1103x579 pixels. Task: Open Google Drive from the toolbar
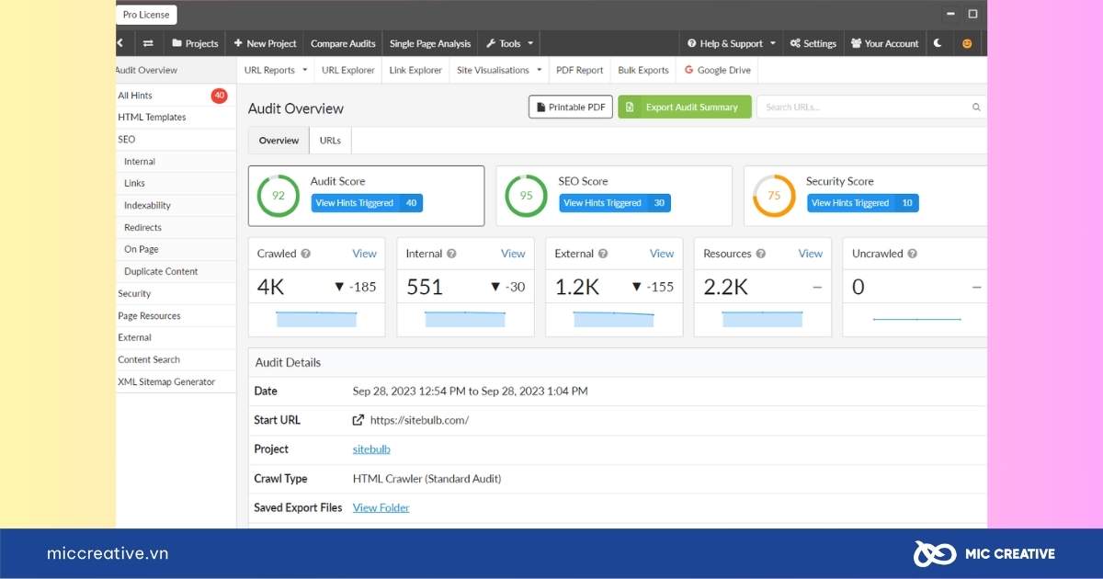click(x=717, y=70)
